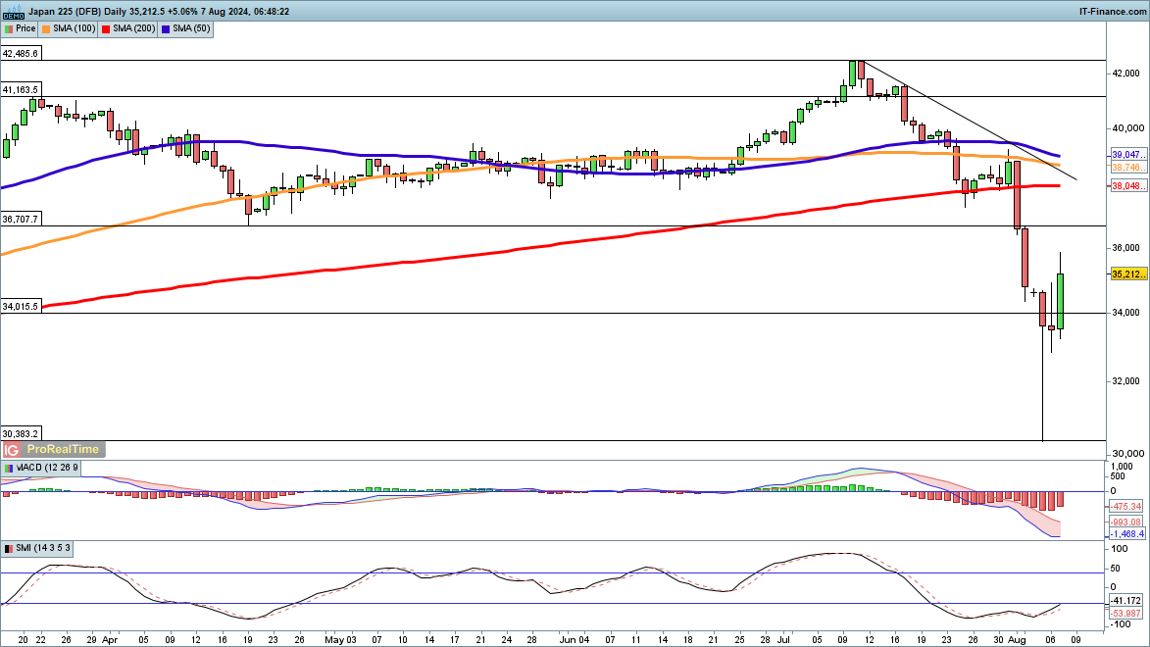This screenshot has height=647, width=1150.
Task: Click the 42,485.6 resistance level label
Action: click(x=21, y=54)
